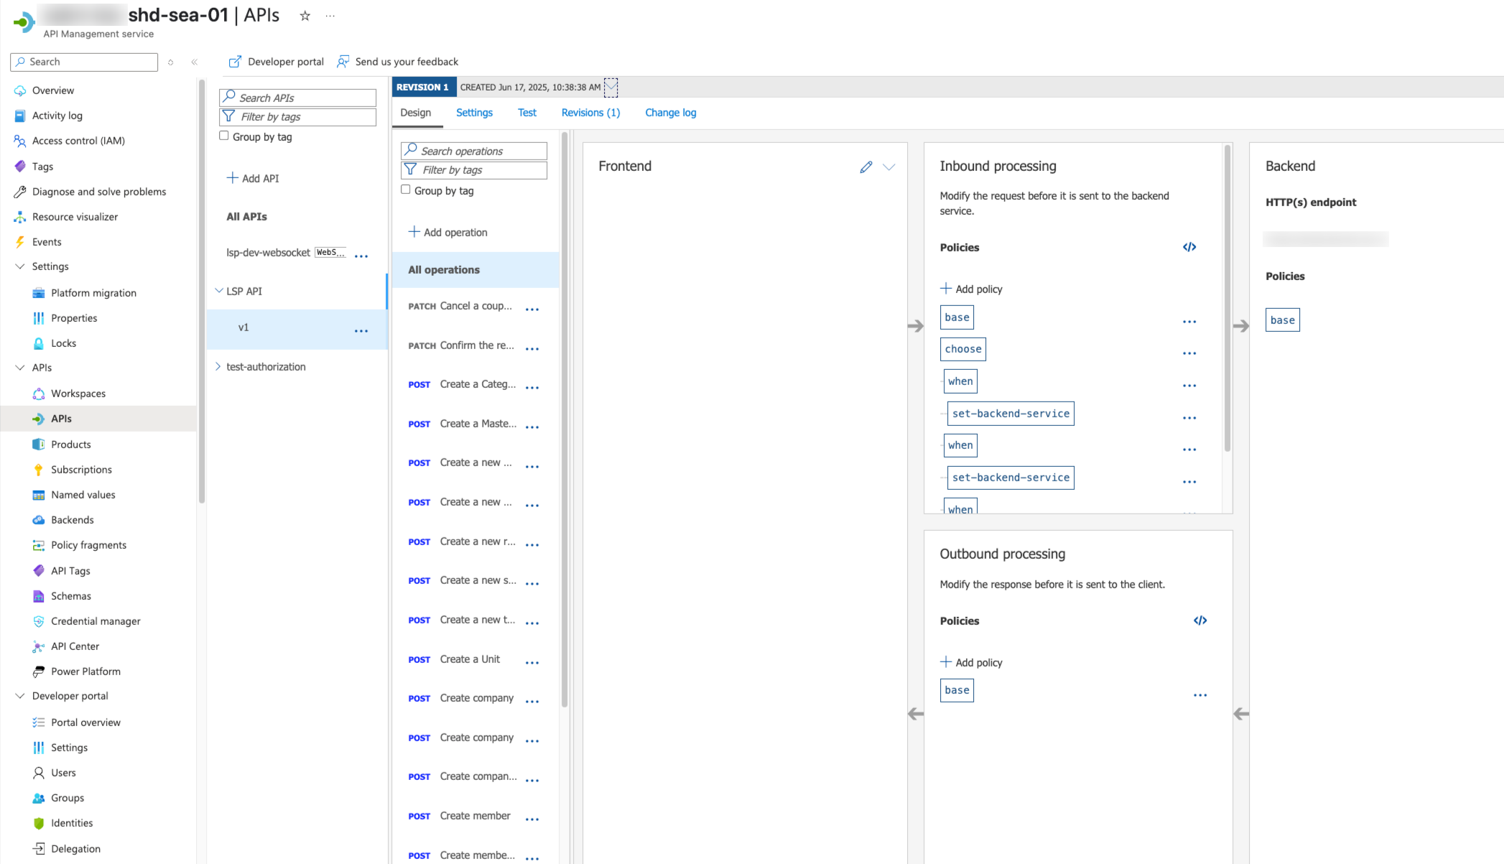This screenshot has height=864, width=1504.
Task: Open the Activity log in the sidebar
Action: point(57,116)
